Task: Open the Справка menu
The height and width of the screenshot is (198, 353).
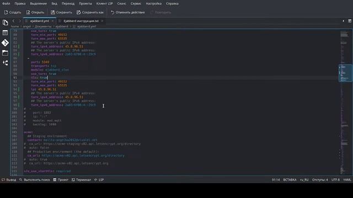Action: [172, 4]
